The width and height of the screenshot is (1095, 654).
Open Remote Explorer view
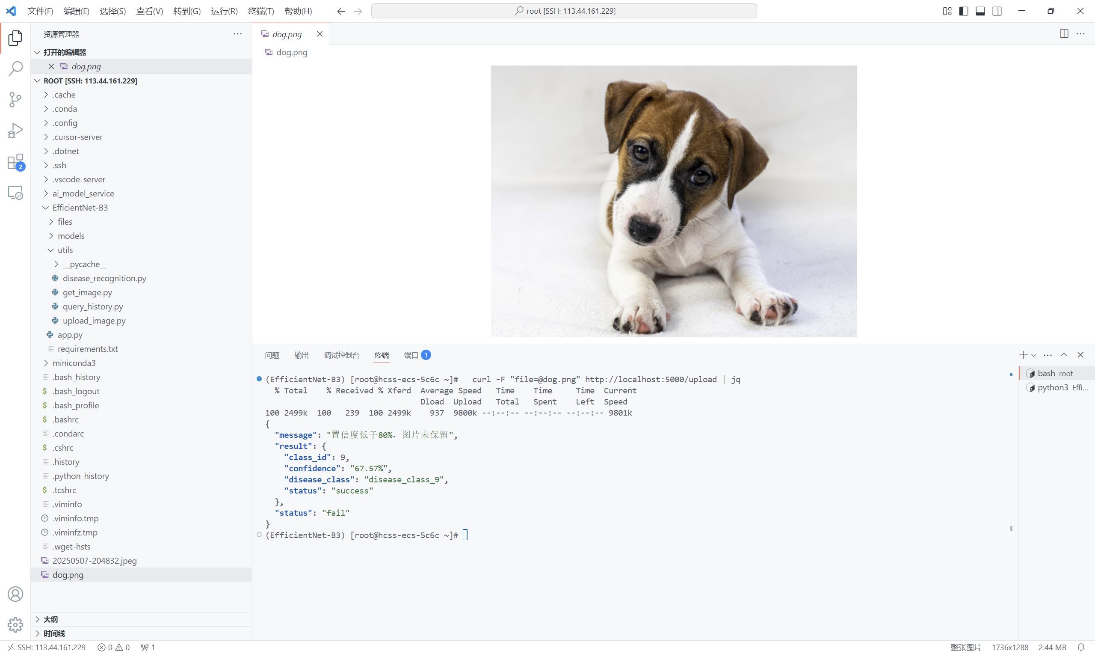(x=15, y=193)
